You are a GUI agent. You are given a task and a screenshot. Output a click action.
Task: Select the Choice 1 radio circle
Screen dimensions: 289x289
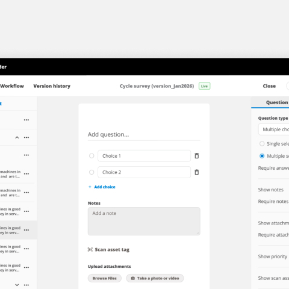click(92, 156)
